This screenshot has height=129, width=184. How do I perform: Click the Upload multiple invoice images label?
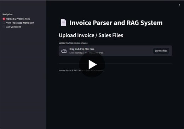coord(73,43)
